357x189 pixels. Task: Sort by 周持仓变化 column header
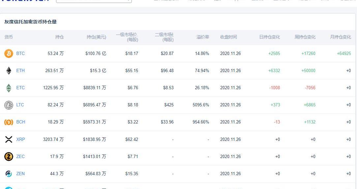pyautogui.click(x=305, y=37)
